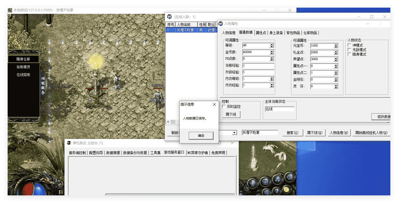Switch to 背包物品 tab
This screenshot has width=398, height=203.
[x=293, y=33]
